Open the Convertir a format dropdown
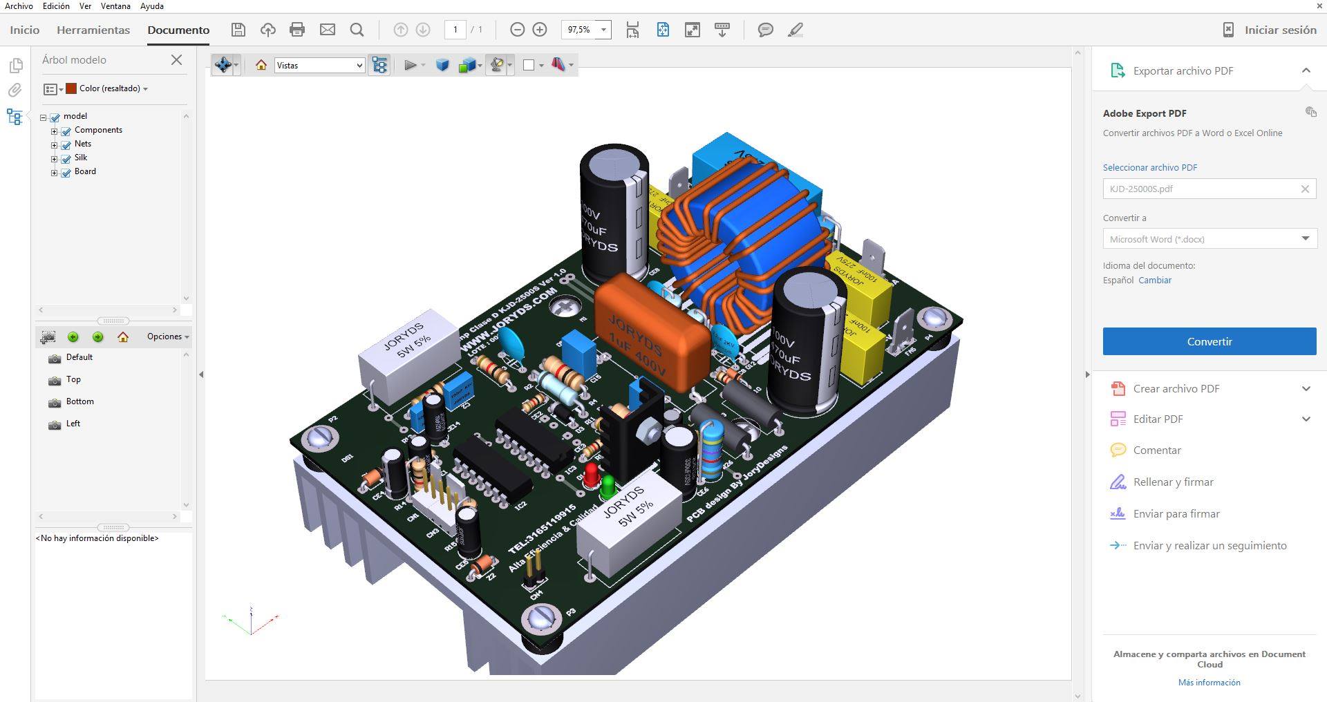Image resolution: width=1327 pixels, height=702 pixels. pos(1210,239)
